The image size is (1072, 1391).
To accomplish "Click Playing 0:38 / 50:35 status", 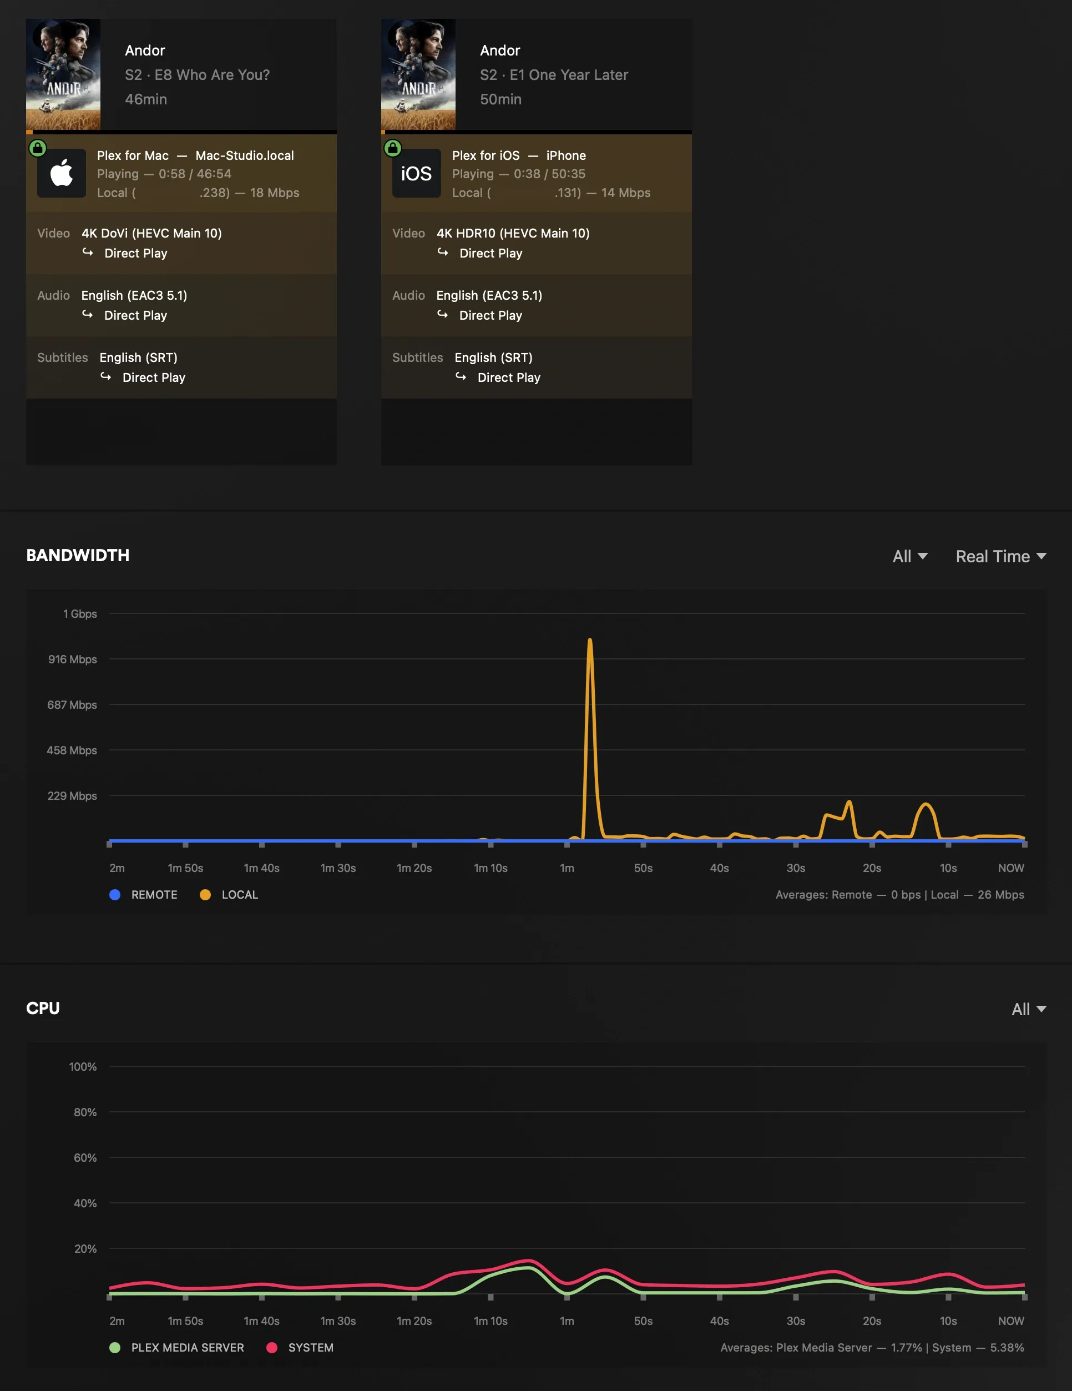I will 519,174.
